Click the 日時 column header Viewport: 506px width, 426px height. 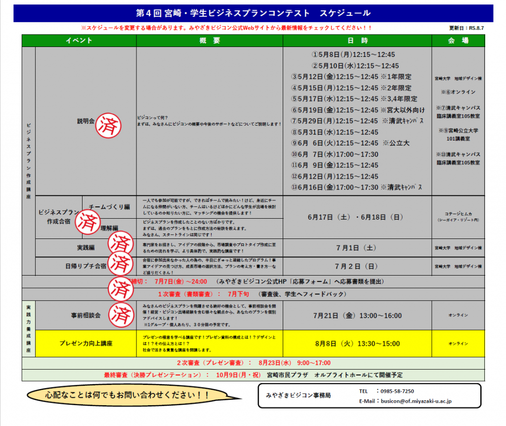357,41
